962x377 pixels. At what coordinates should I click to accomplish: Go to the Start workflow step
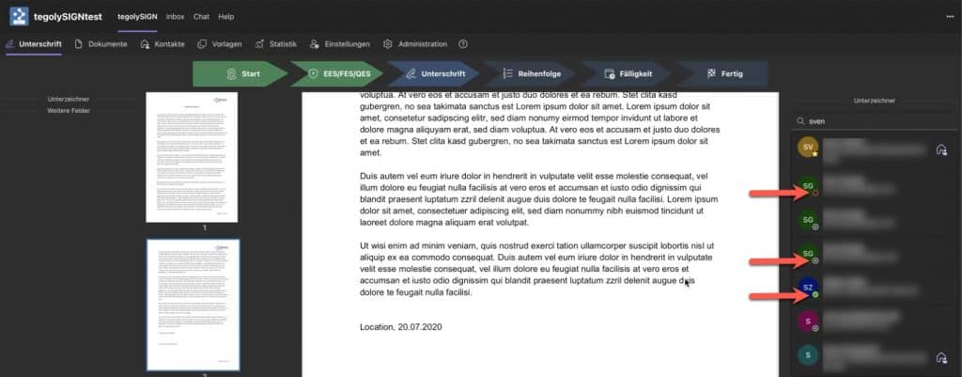pos(240,73)
